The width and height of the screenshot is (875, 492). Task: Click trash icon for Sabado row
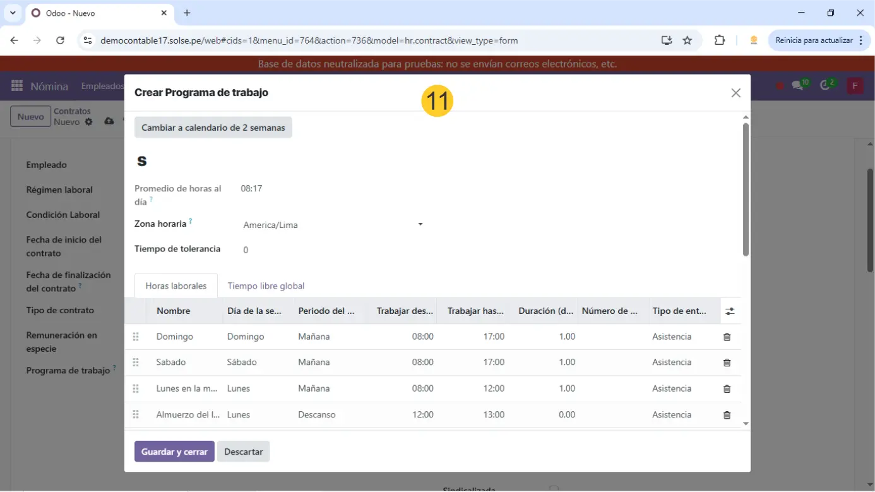pos(727,363)
